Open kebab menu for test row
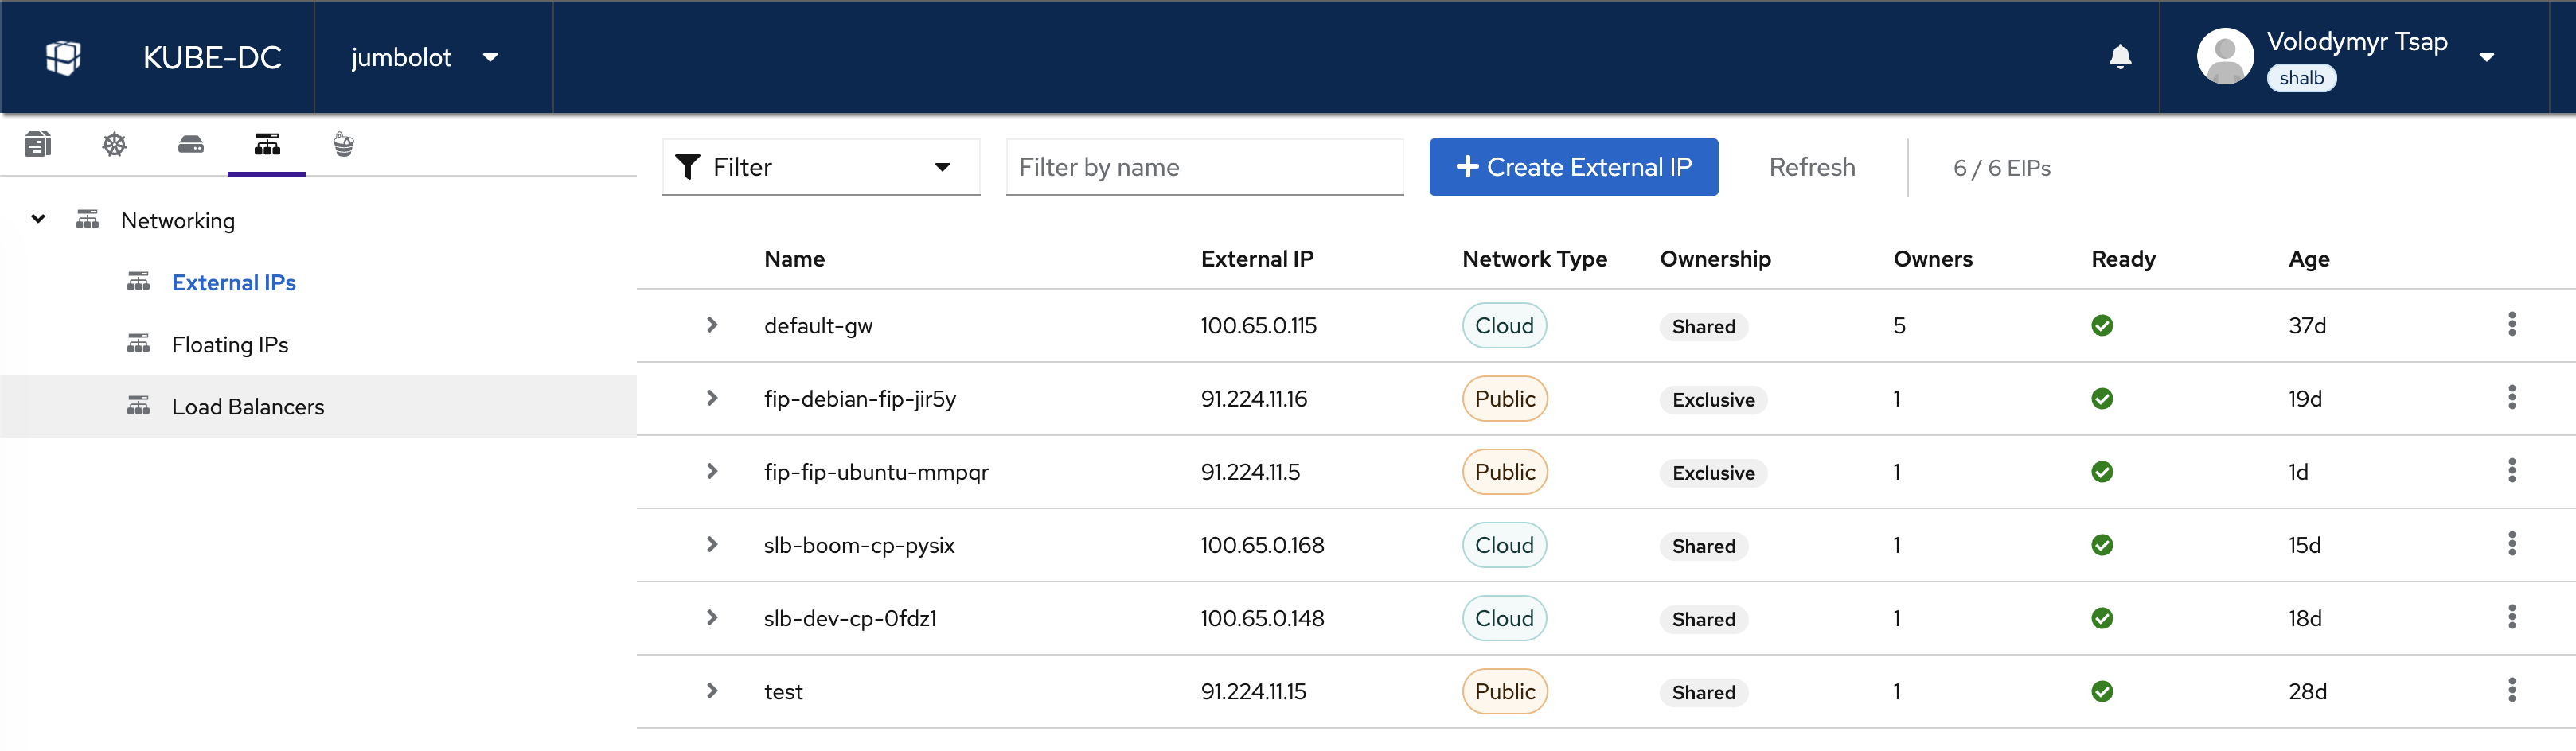Image resolution: width=2576 pixels, height=751 pixels. (x=2511, y=691)
